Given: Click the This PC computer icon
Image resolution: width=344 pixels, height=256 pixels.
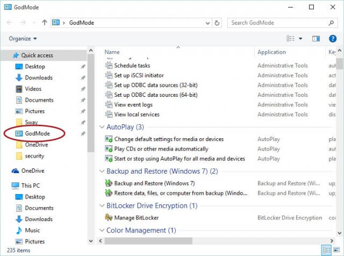Looking at the screenshot, I should (15, 186).
